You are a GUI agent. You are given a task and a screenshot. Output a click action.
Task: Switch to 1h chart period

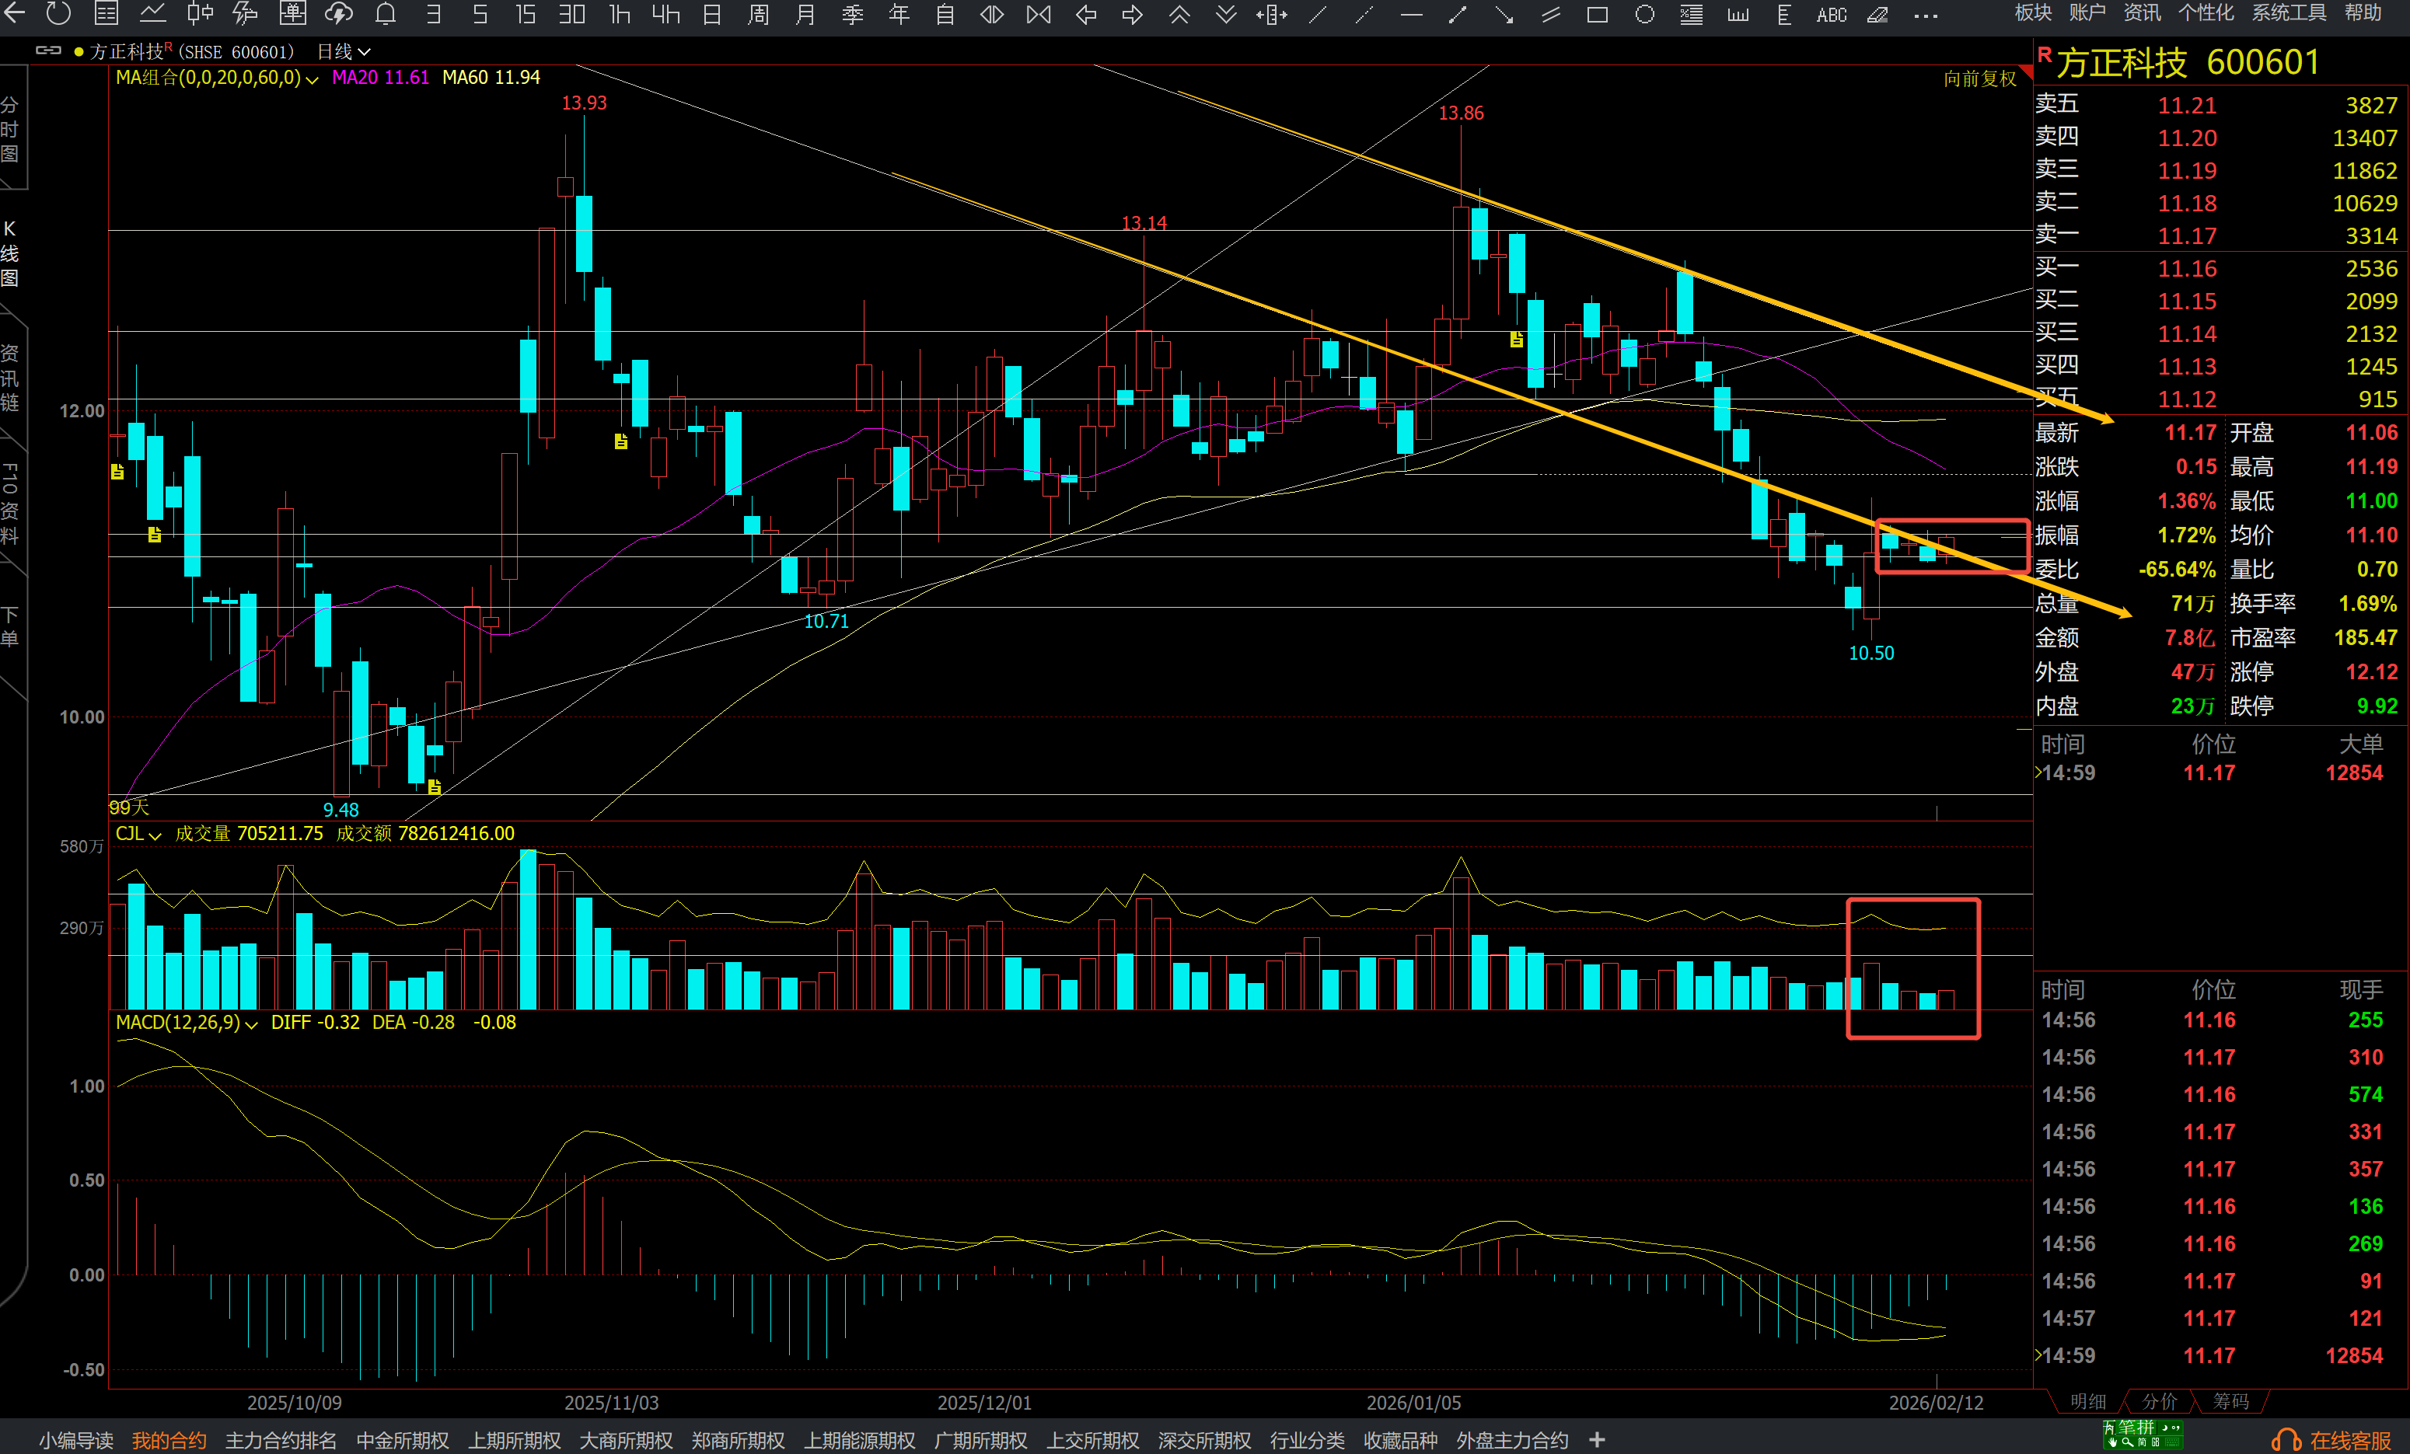click(619, 15)
